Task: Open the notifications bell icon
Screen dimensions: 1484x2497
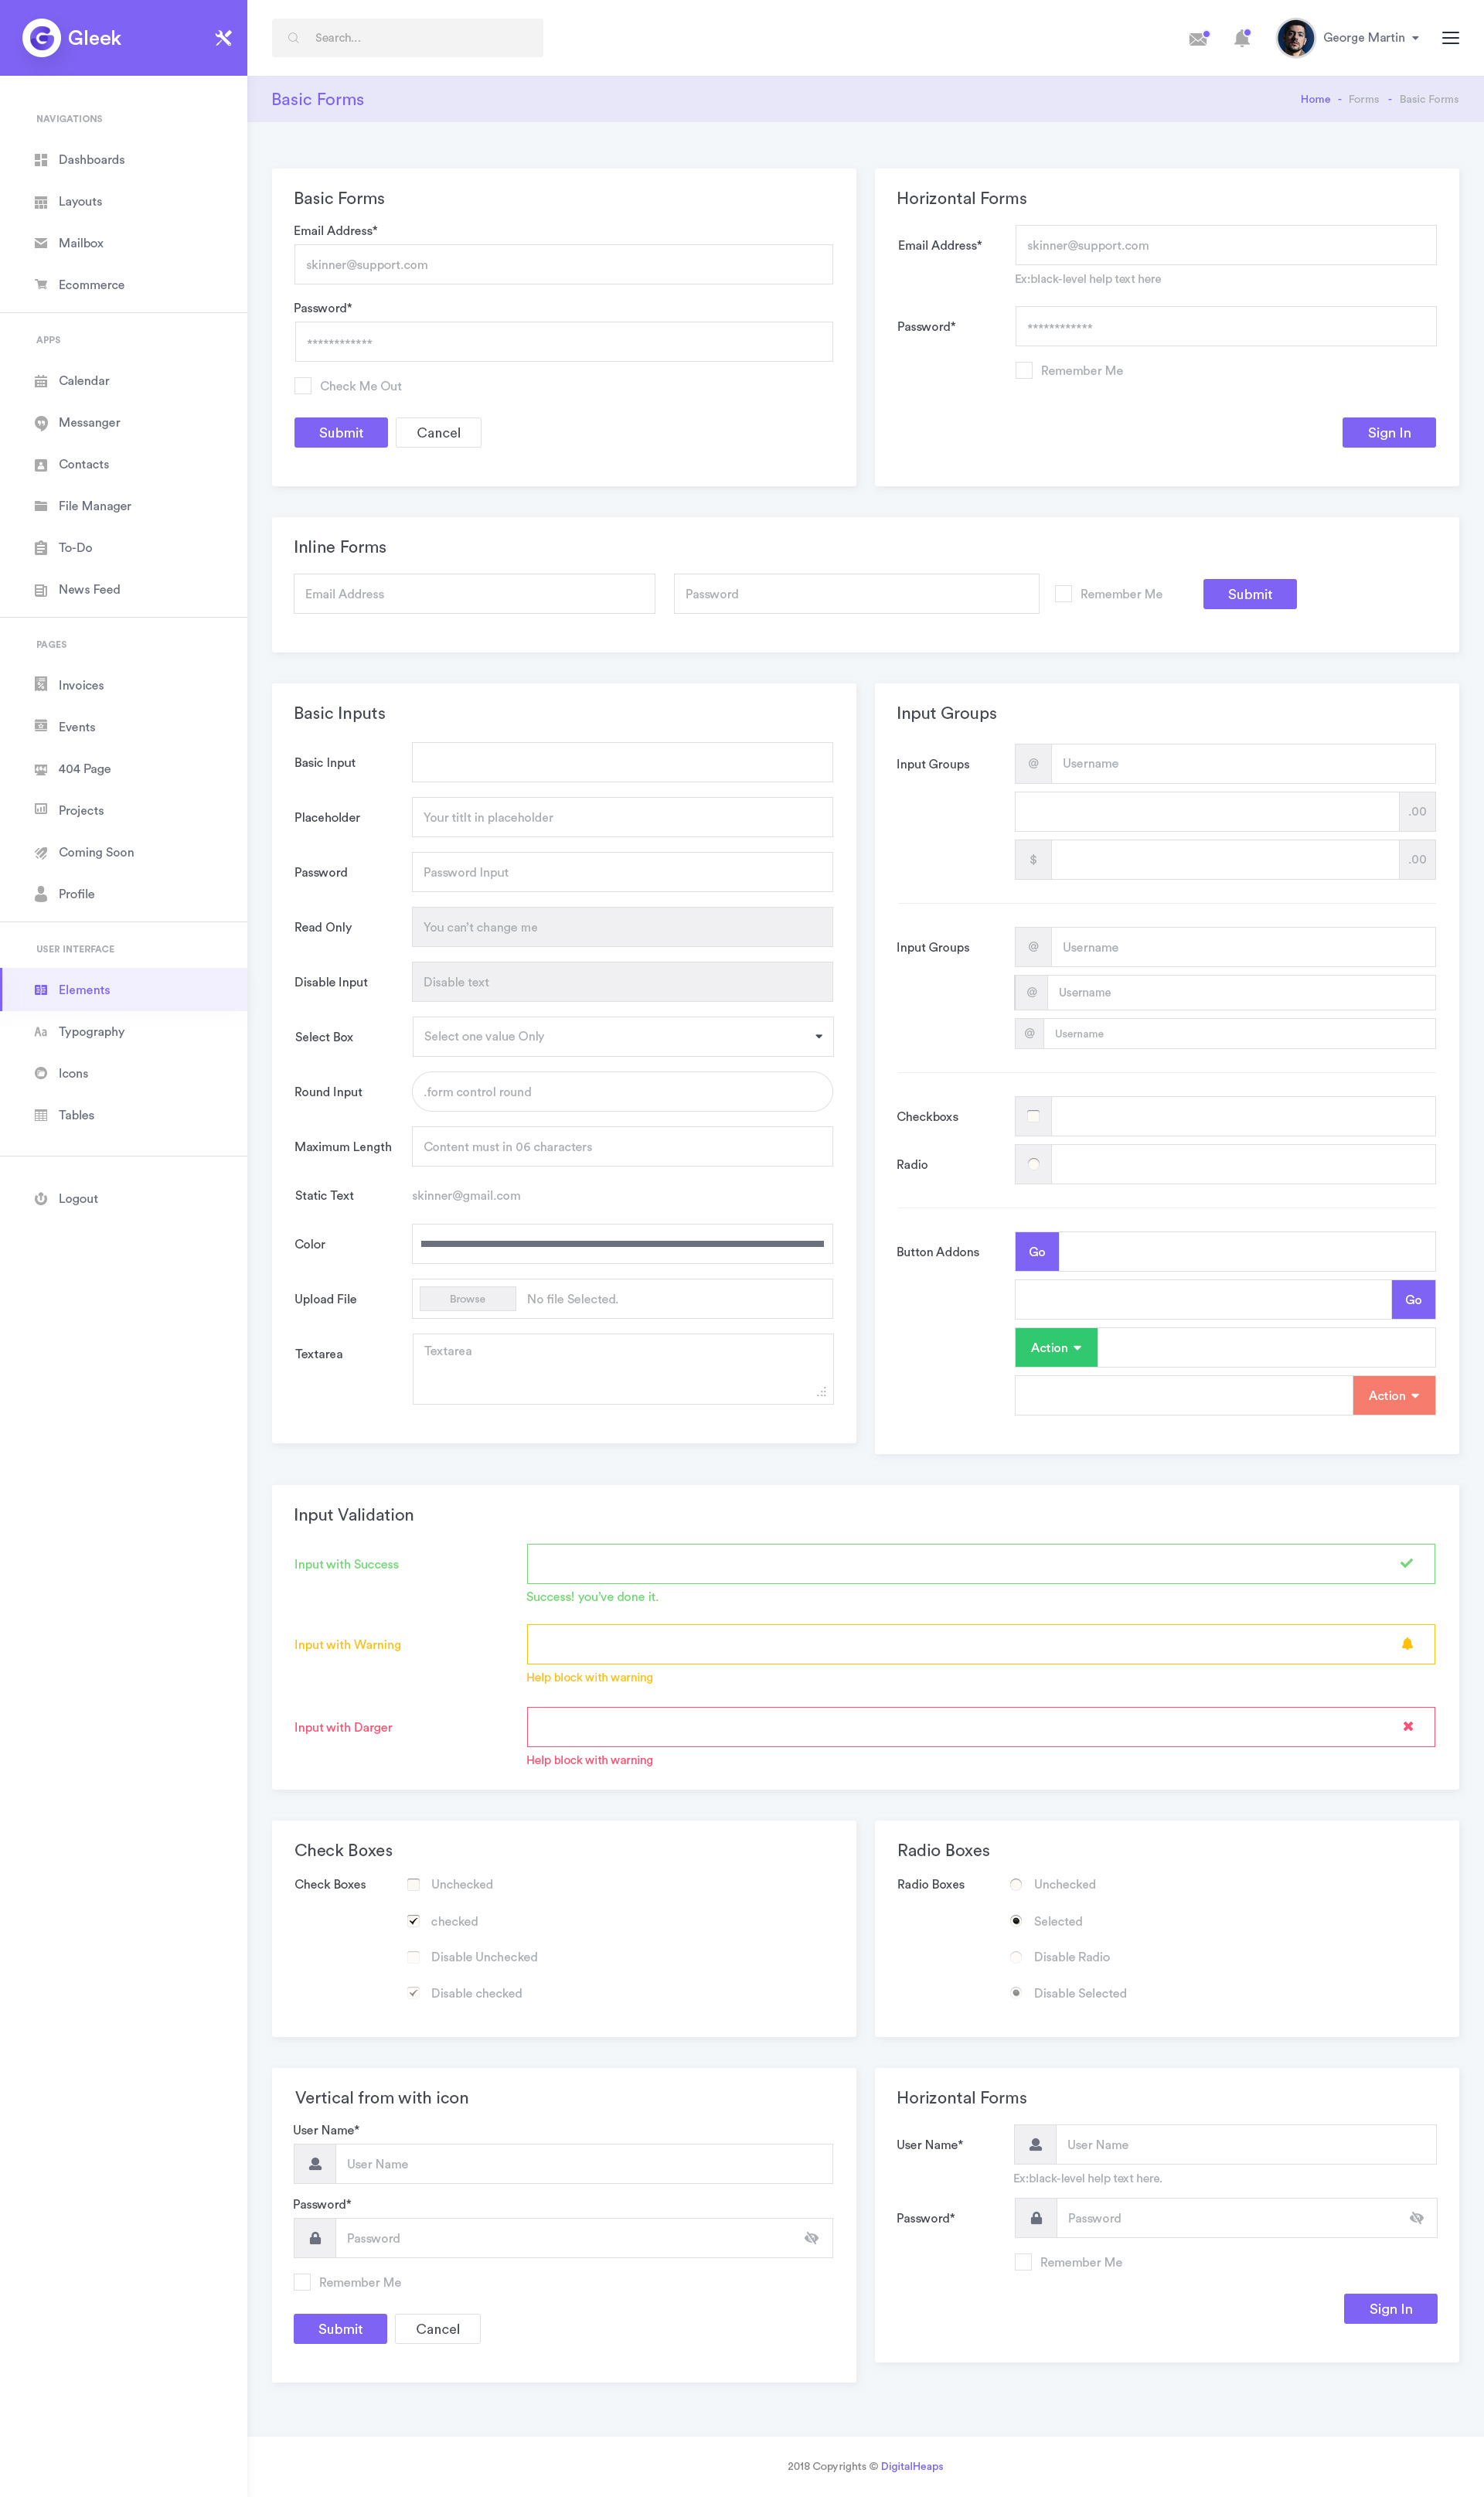Action: point(1242,37)
